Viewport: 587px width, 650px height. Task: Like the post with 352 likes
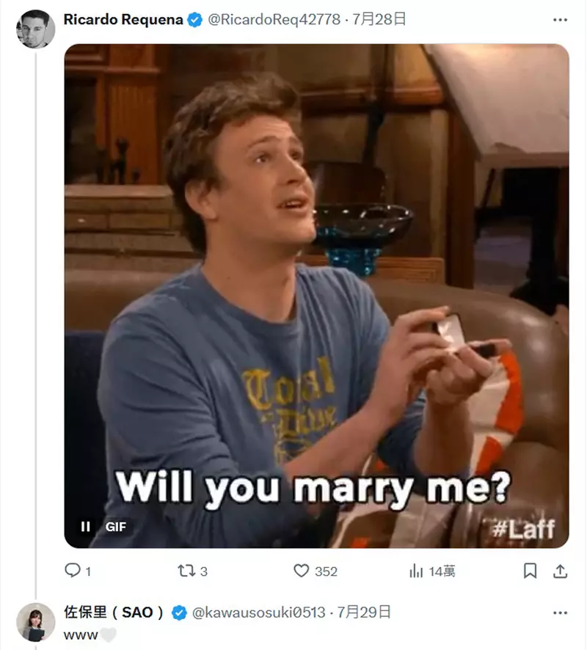[315, 571]
